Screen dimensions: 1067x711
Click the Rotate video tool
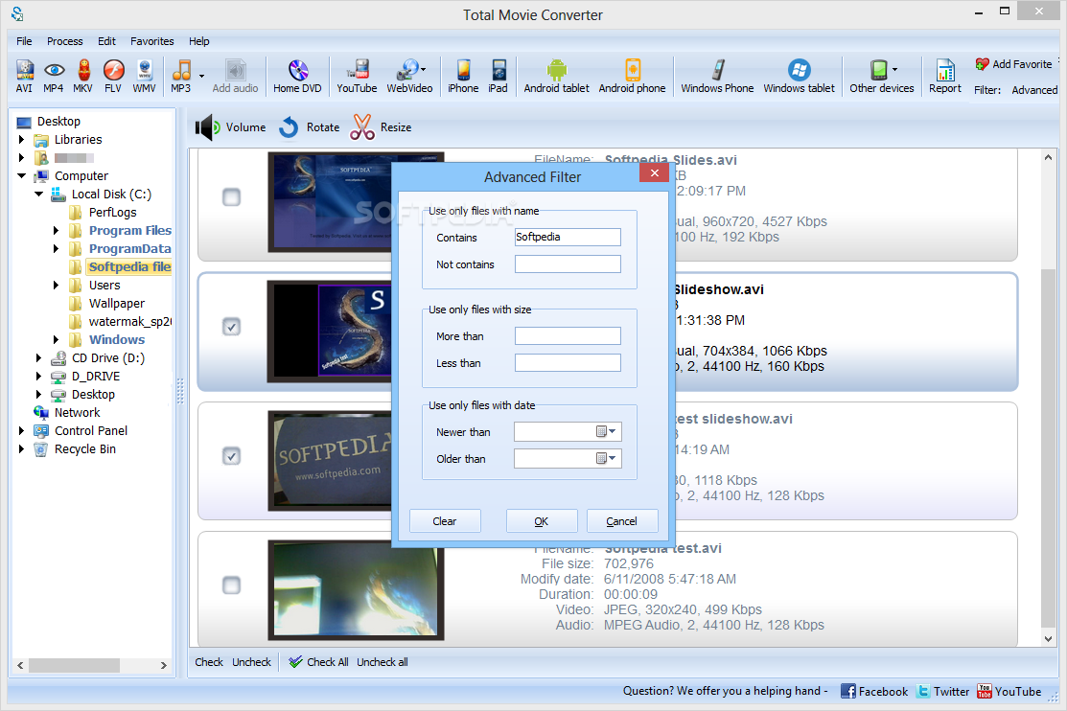click(x=309, y=127)
